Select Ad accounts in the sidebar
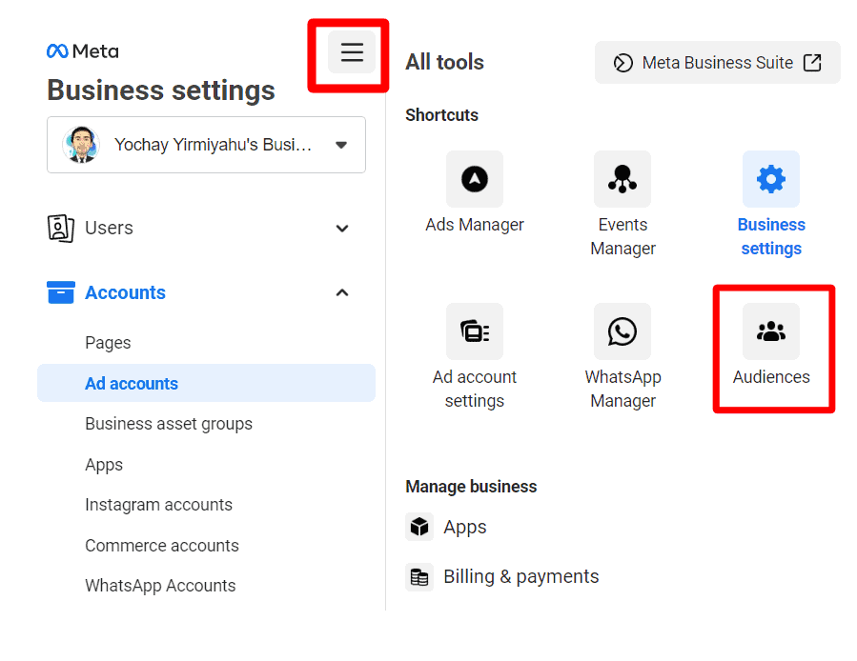 point(206,383)
